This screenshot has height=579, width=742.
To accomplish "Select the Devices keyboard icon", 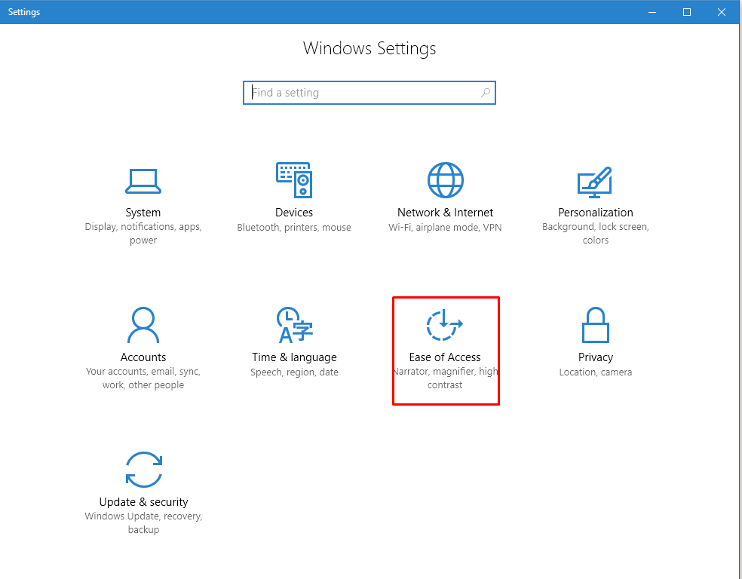I will point(294,181).
